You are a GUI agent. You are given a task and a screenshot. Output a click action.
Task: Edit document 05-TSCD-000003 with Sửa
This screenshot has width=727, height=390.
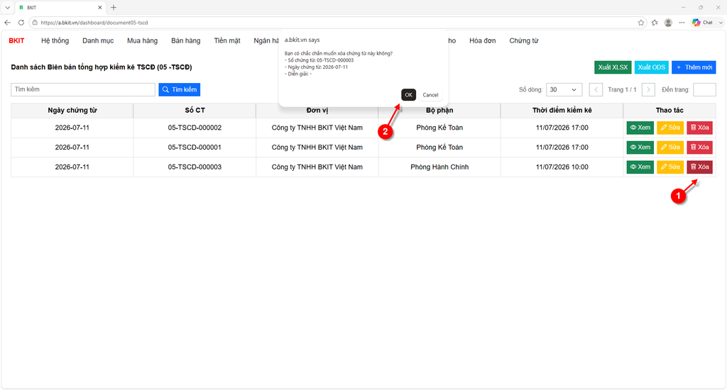point(670,167)
